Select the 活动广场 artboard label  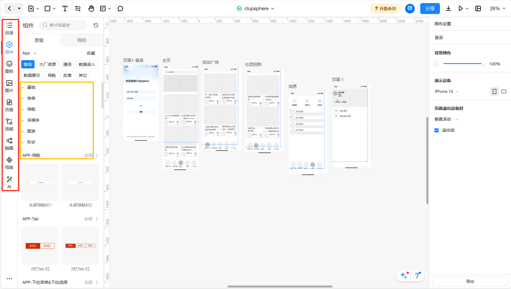(211, 62)
